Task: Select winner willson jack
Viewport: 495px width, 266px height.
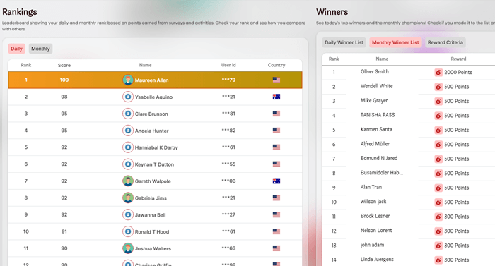Action: (373, 202)
